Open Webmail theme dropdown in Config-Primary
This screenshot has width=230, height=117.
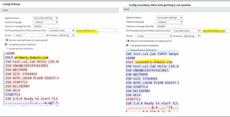tap(45, 18)
